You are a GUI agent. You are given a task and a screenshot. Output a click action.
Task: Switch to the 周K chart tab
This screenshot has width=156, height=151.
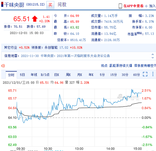click(68, 75)
